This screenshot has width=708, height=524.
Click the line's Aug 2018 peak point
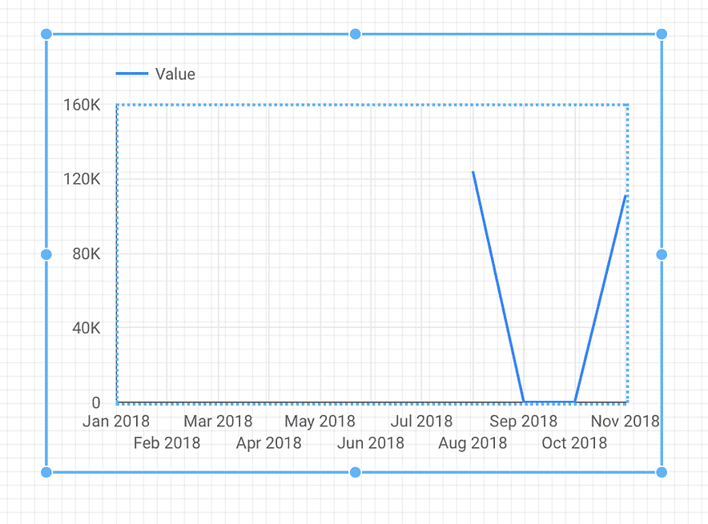pos(473,171)
